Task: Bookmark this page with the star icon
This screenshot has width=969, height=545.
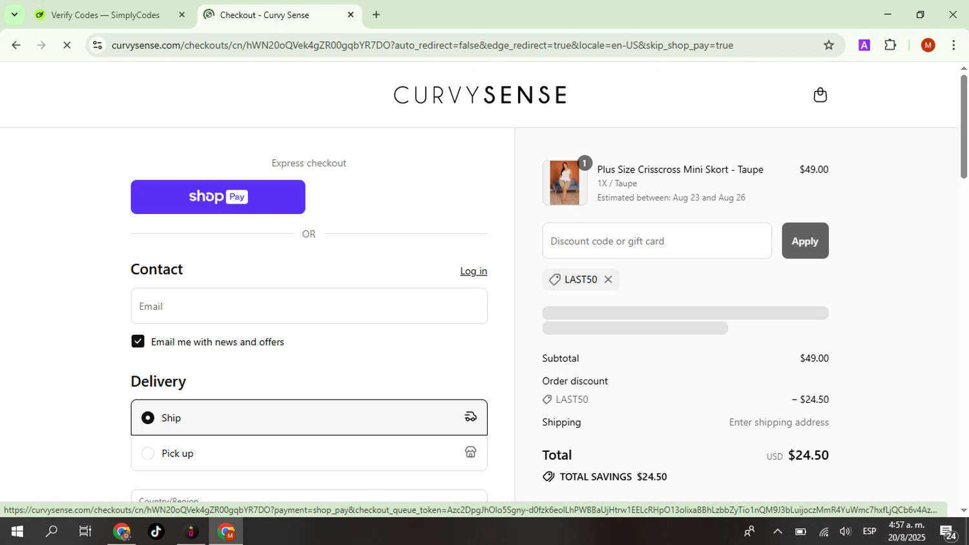Action: (x=829, y=45)
